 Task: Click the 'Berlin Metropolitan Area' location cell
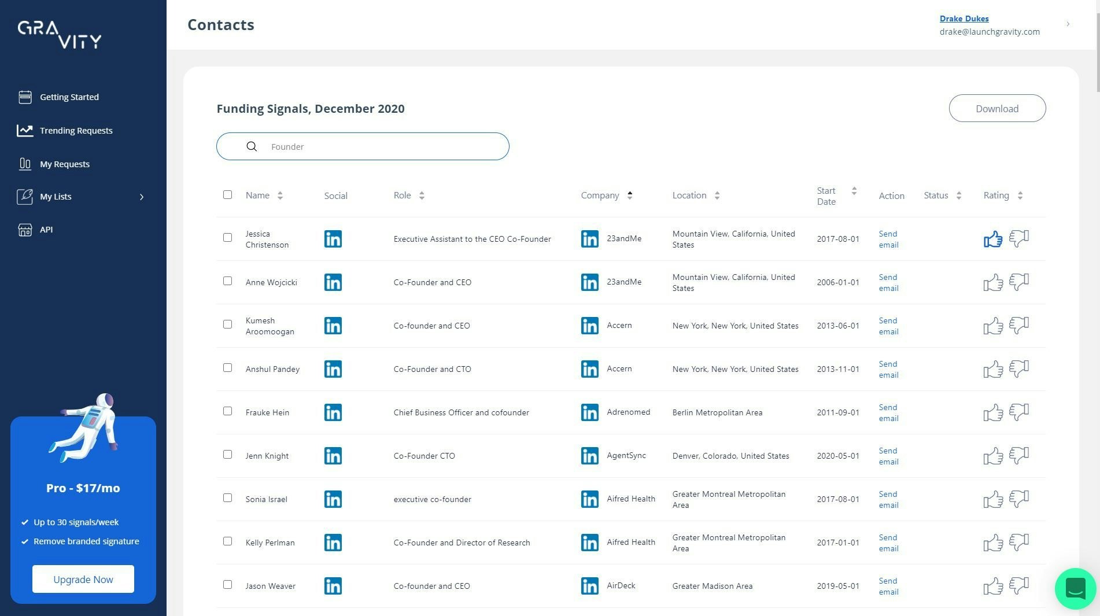click(x=717, y=412)
